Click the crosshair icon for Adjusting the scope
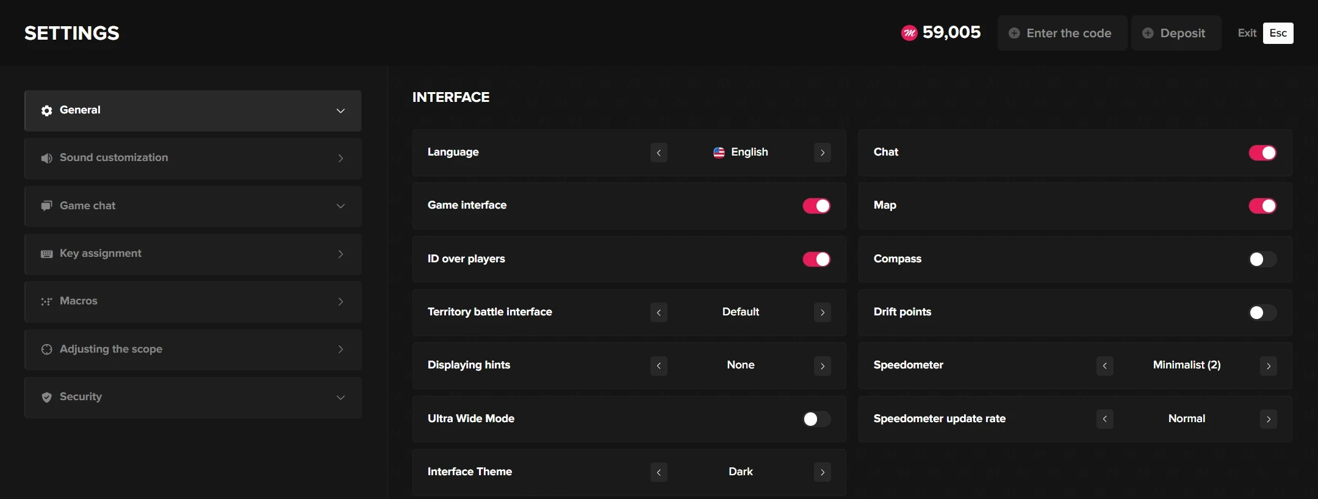 pos(46,350)
